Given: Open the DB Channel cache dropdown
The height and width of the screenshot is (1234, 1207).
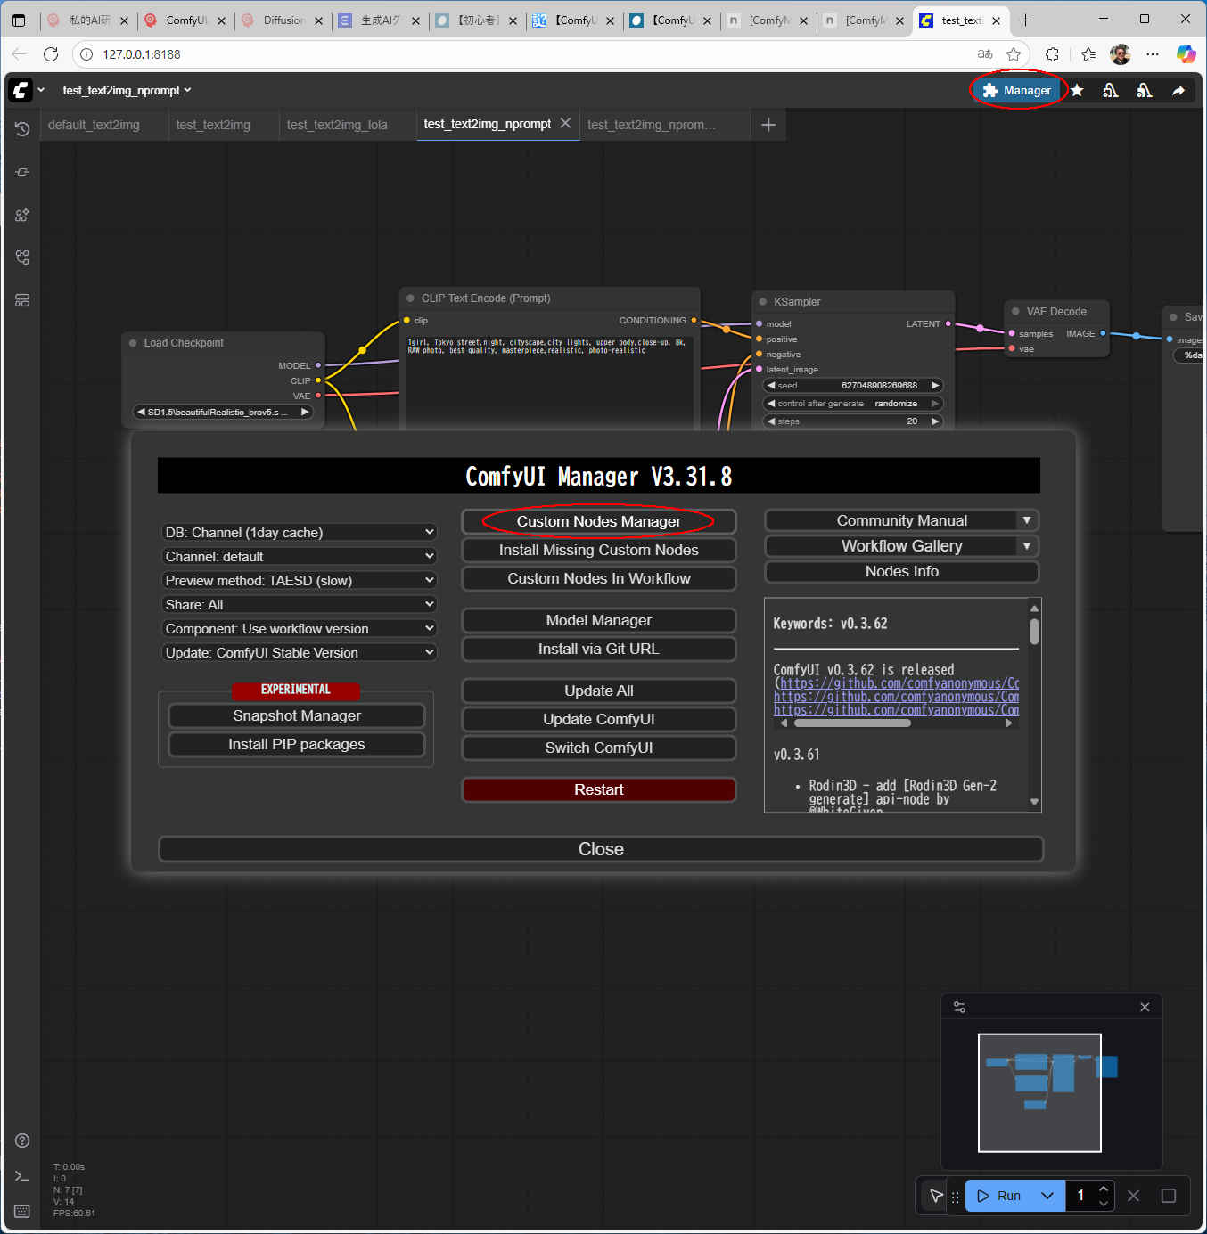Looking at the screenshot, I should tap(299, 532).
